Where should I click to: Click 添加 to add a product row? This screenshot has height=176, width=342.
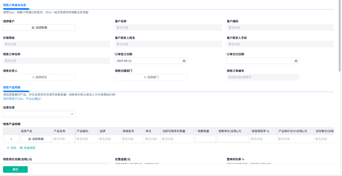coord(11,148)
